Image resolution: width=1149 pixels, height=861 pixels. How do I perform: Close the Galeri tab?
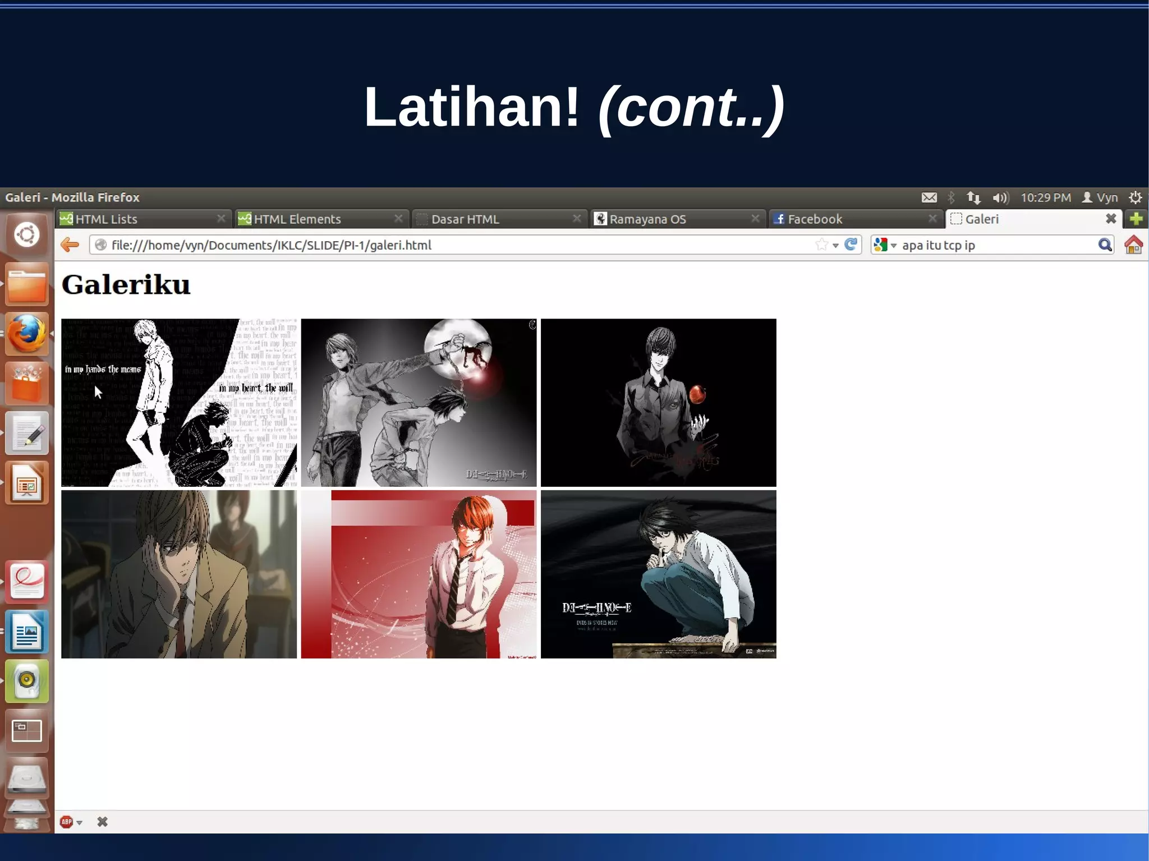coord(1111,218)
